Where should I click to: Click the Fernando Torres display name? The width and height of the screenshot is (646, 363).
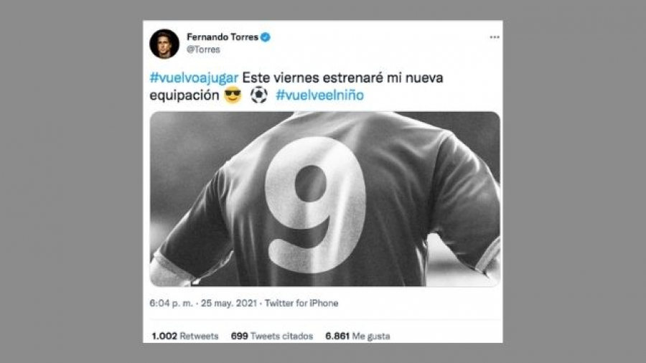coord(223,37)
